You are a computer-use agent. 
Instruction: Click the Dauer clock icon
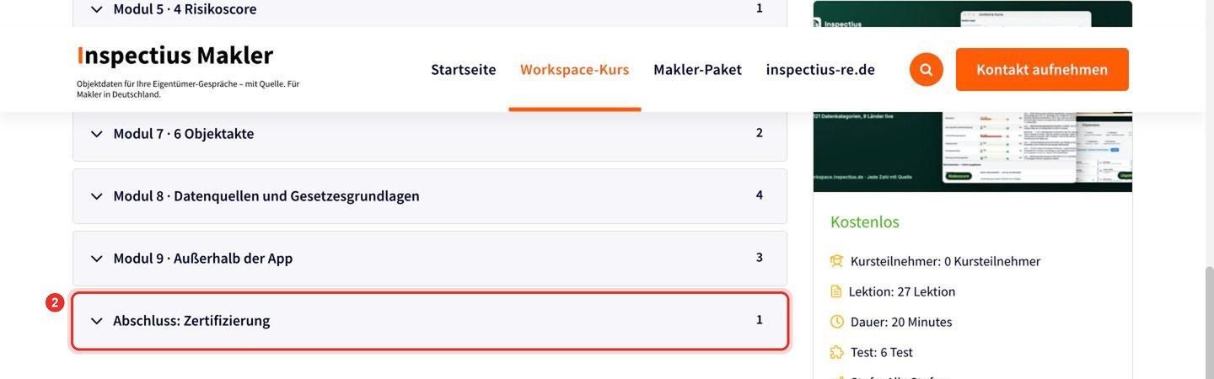pyautogui.click(x=836, y=322)
